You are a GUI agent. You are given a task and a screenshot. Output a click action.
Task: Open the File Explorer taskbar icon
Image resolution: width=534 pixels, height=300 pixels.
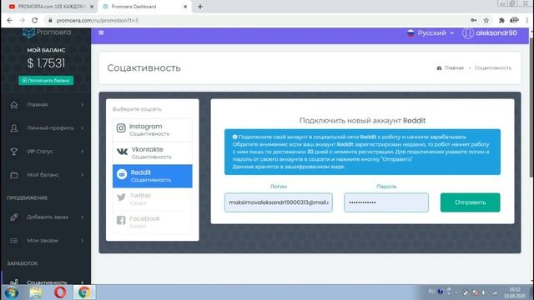(36, 292)
